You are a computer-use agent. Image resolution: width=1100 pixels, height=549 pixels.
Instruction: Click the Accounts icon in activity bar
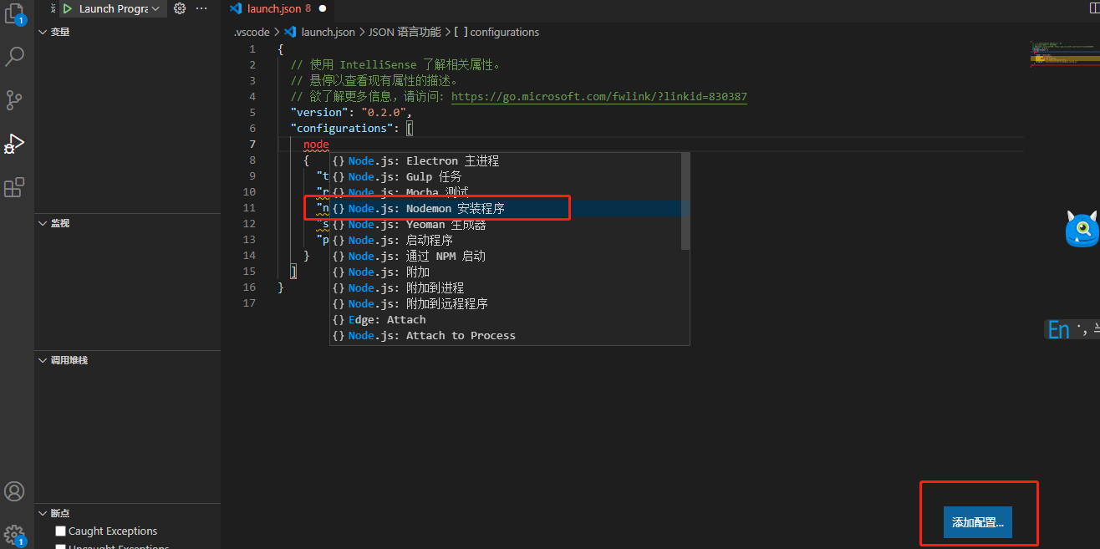15,491
